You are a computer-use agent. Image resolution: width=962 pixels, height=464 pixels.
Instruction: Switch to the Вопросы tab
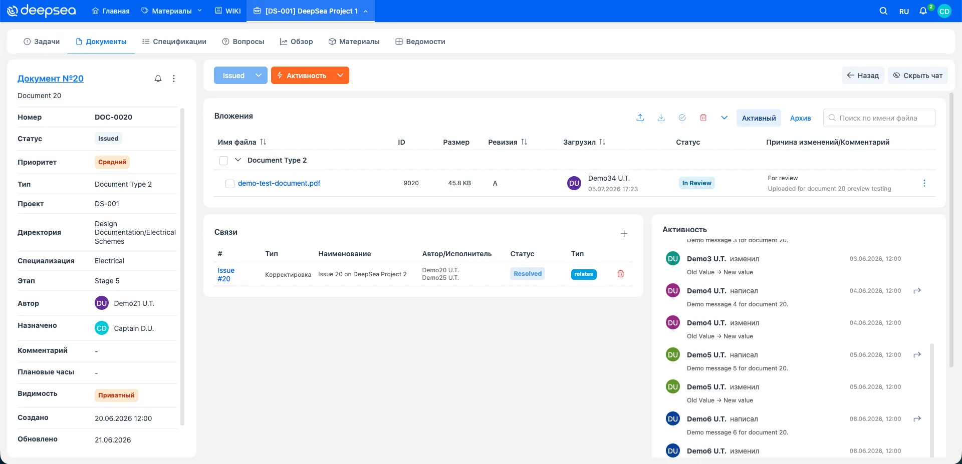pyautogui.click(x=244, y=42)
